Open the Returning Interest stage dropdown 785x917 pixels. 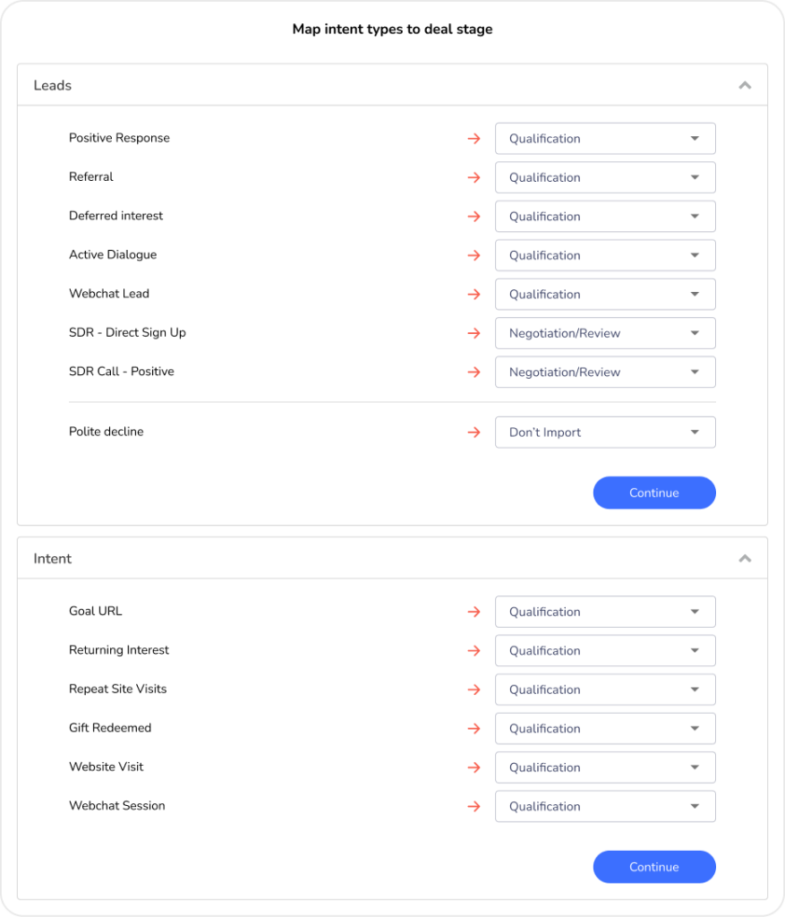[605, 651]
